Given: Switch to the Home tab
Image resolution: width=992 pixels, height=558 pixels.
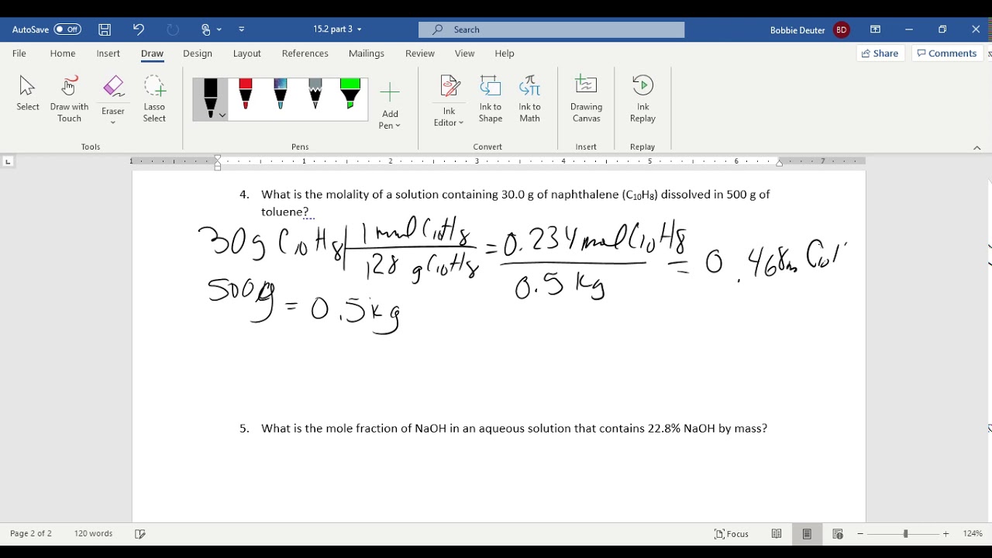Looking at the screenshot, I should pos(63,53).
